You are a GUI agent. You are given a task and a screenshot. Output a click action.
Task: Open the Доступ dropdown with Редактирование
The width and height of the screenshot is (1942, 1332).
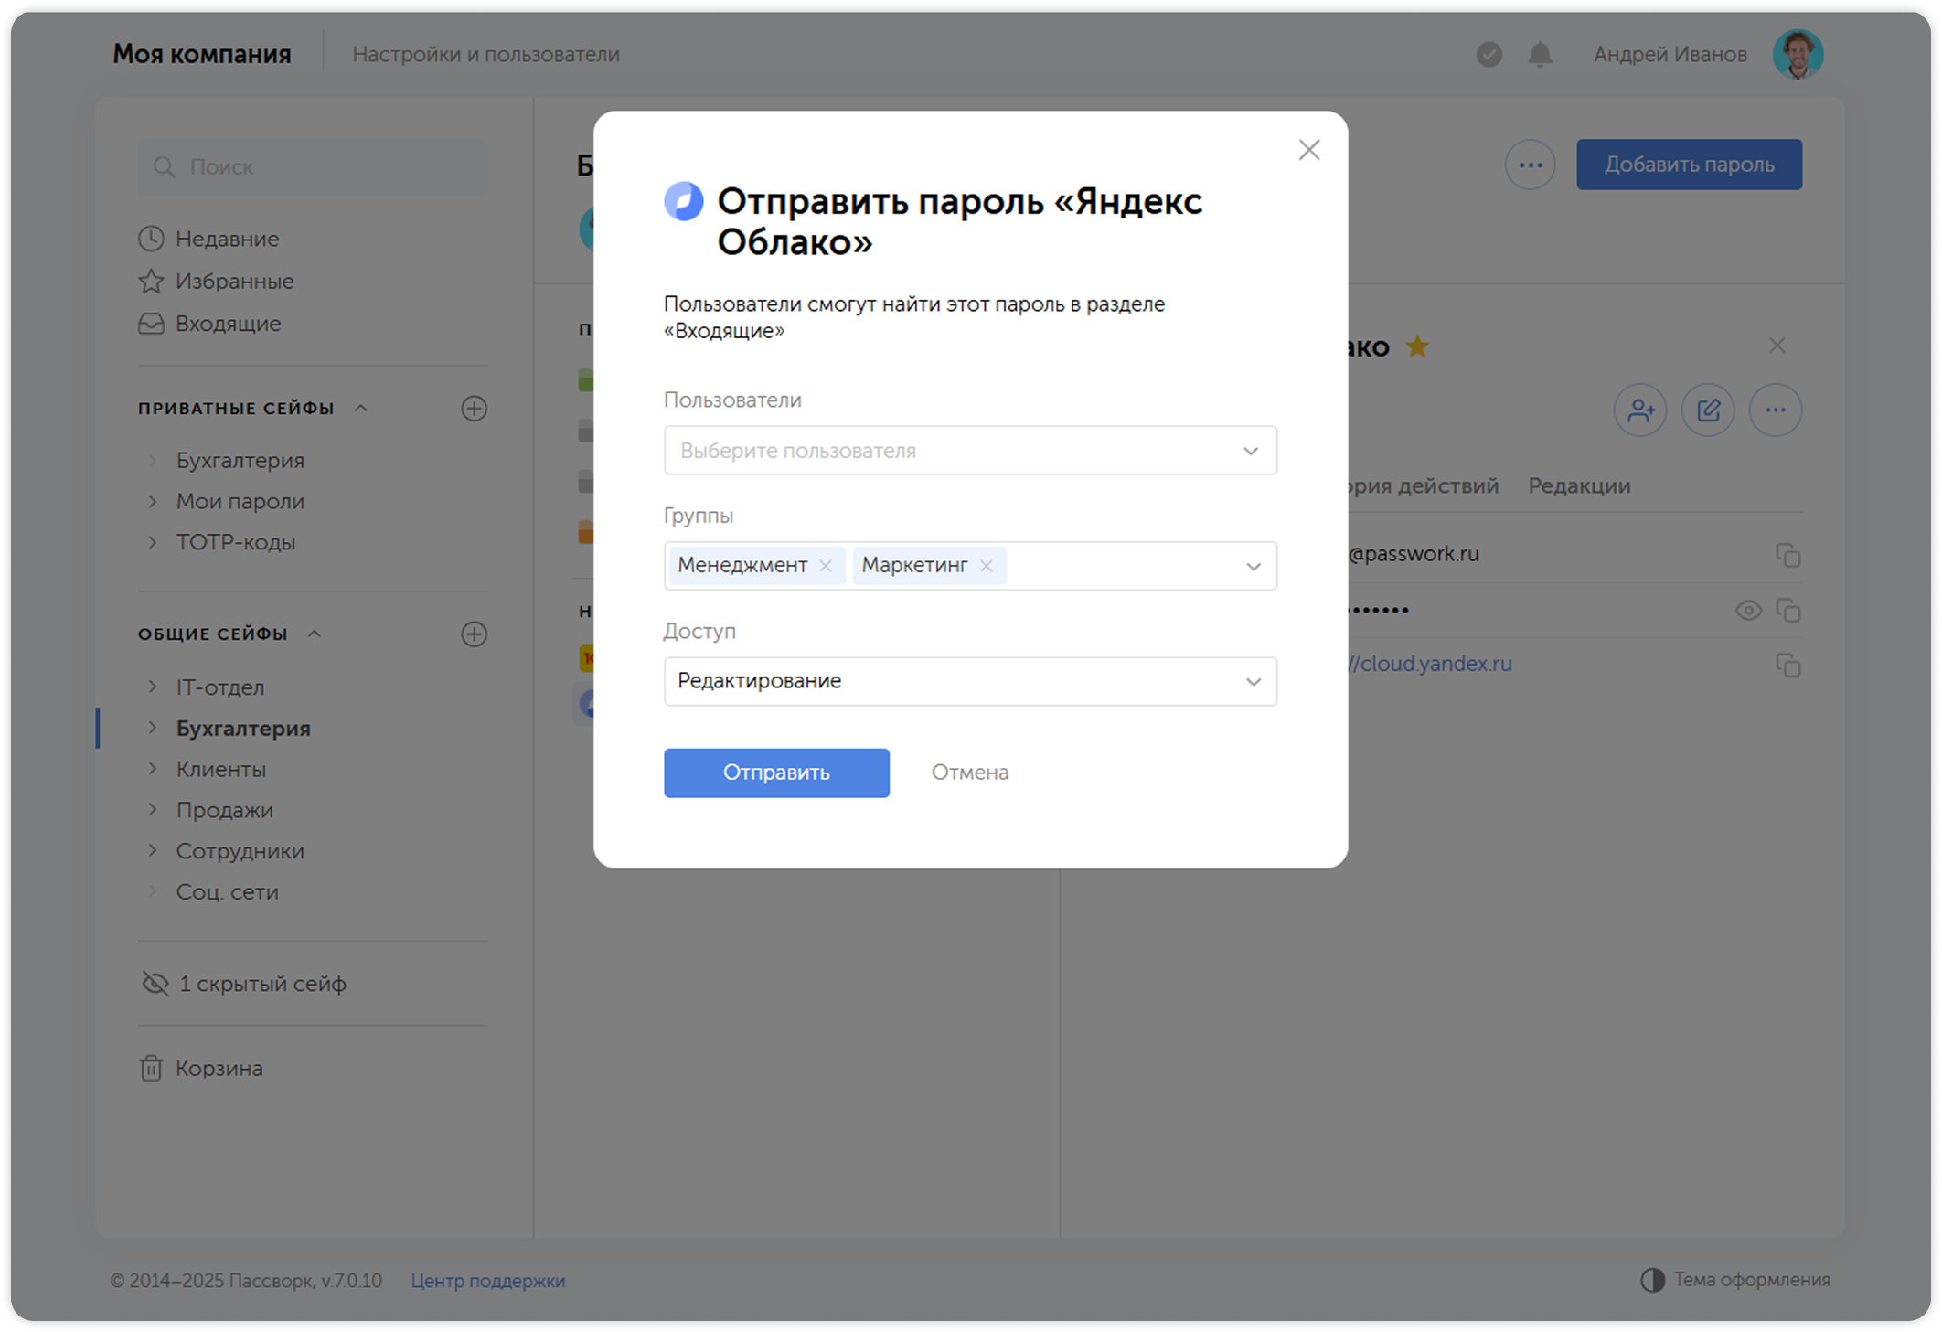click(970, 681)
